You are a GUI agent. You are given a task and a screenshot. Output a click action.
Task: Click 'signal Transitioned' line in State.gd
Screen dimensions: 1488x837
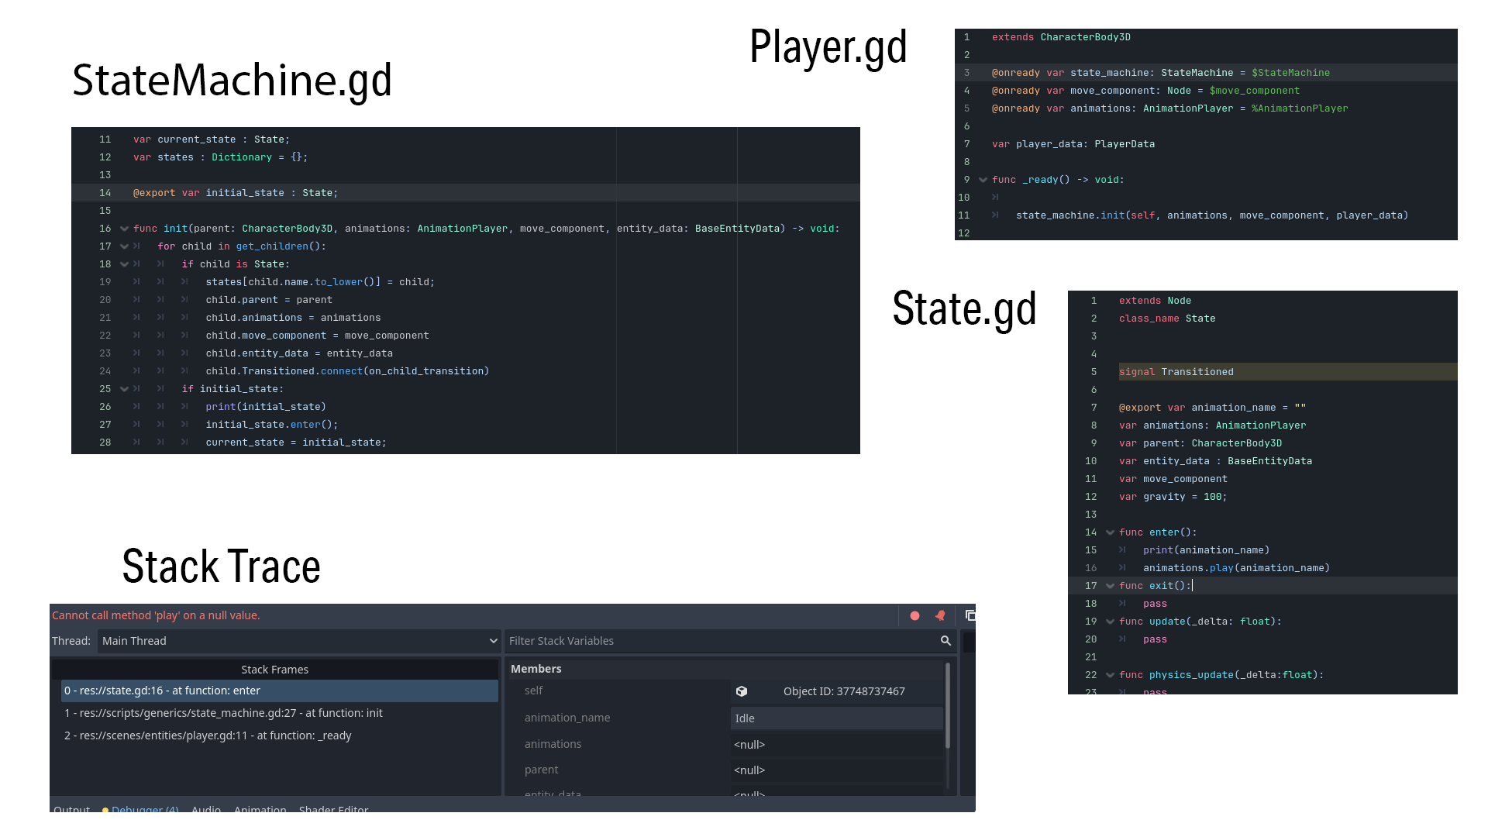pos(1176,372)
